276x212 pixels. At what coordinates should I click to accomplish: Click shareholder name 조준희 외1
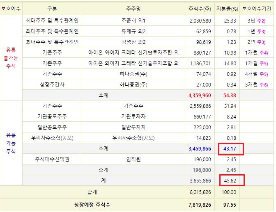(133, 21)
